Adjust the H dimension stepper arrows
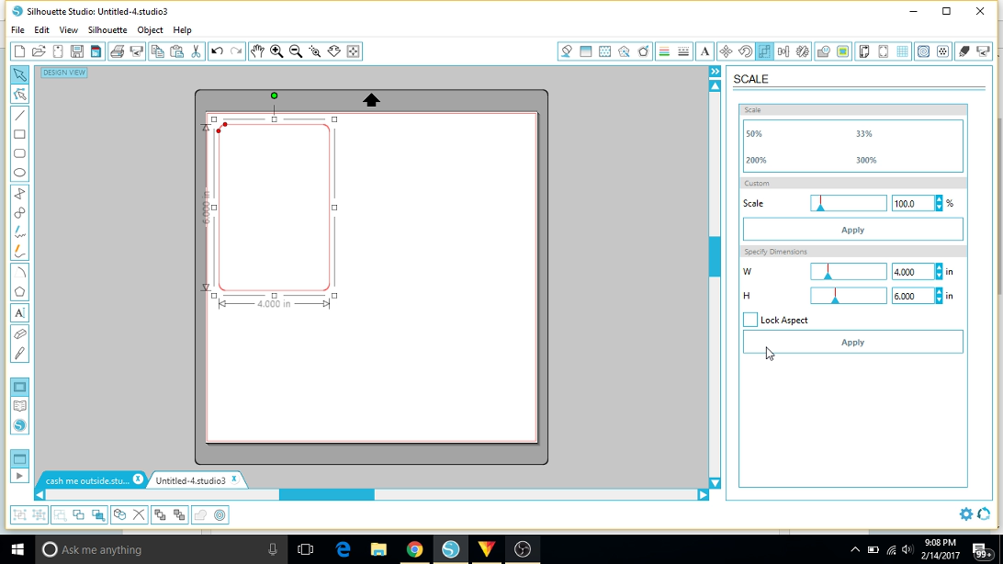1003x564 pixels. 939,296
